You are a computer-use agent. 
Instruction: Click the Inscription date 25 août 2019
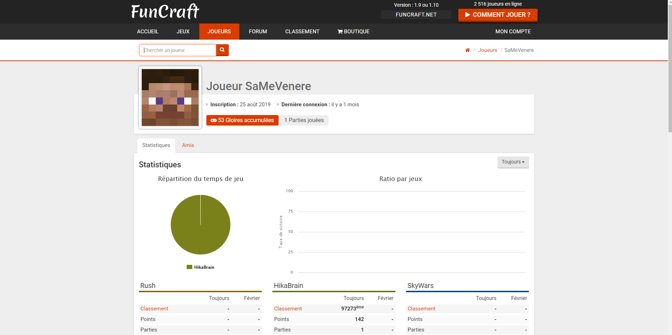pos(255,105)
